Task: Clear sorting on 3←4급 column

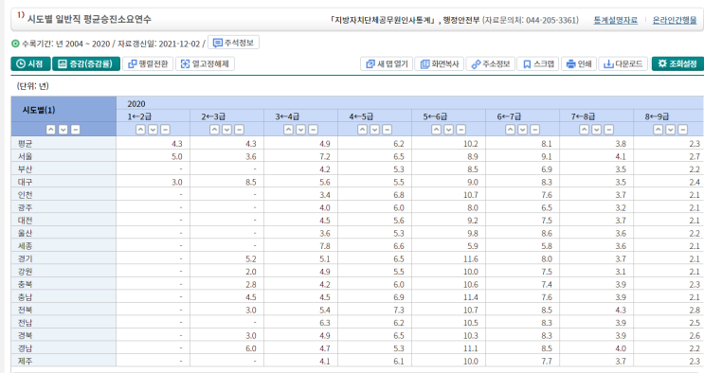Action: [x=313, y=130]
